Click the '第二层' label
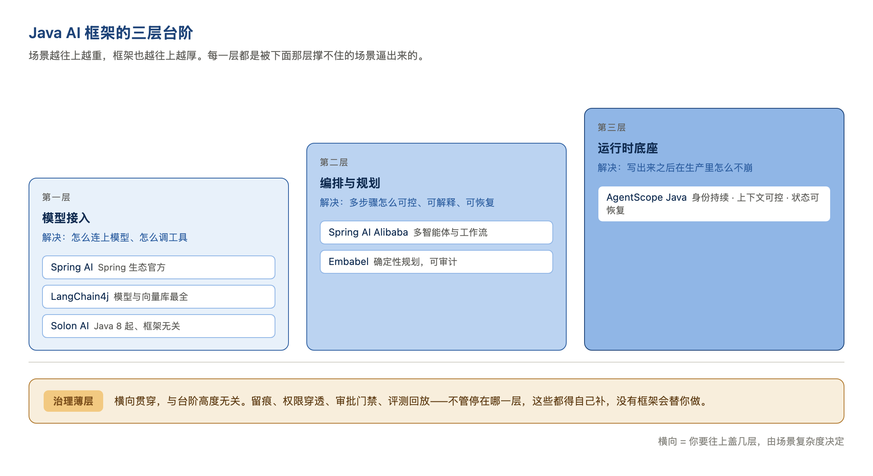The image size is (873, 476). [334, 162]
